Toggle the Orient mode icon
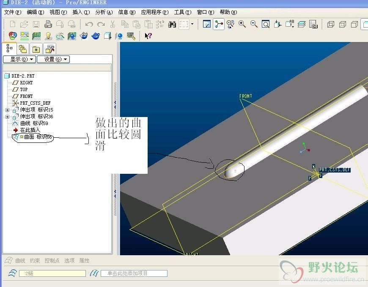368x287 pixels. pyautogui.click(x=231, y=24)
